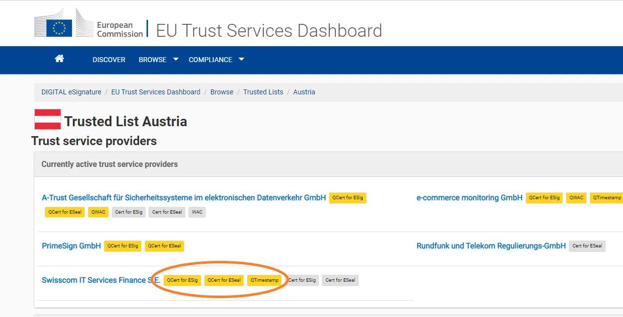623x317 pixels.
Task: Expand the COMPLIANCE dropdown menu
Action: [216, 60]
